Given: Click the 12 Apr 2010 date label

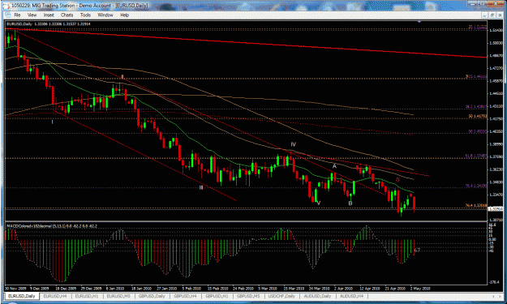Looking at the screenshot, I should (x=370, y=289).
